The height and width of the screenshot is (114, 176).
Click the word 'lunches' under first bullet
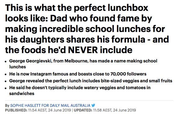point(17,67)
